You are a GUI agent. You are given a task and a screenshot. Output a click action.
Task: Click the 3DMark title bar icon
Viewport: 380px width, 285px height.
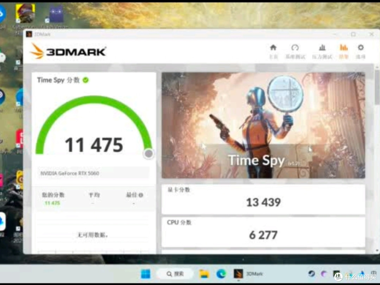pos(29,34)
